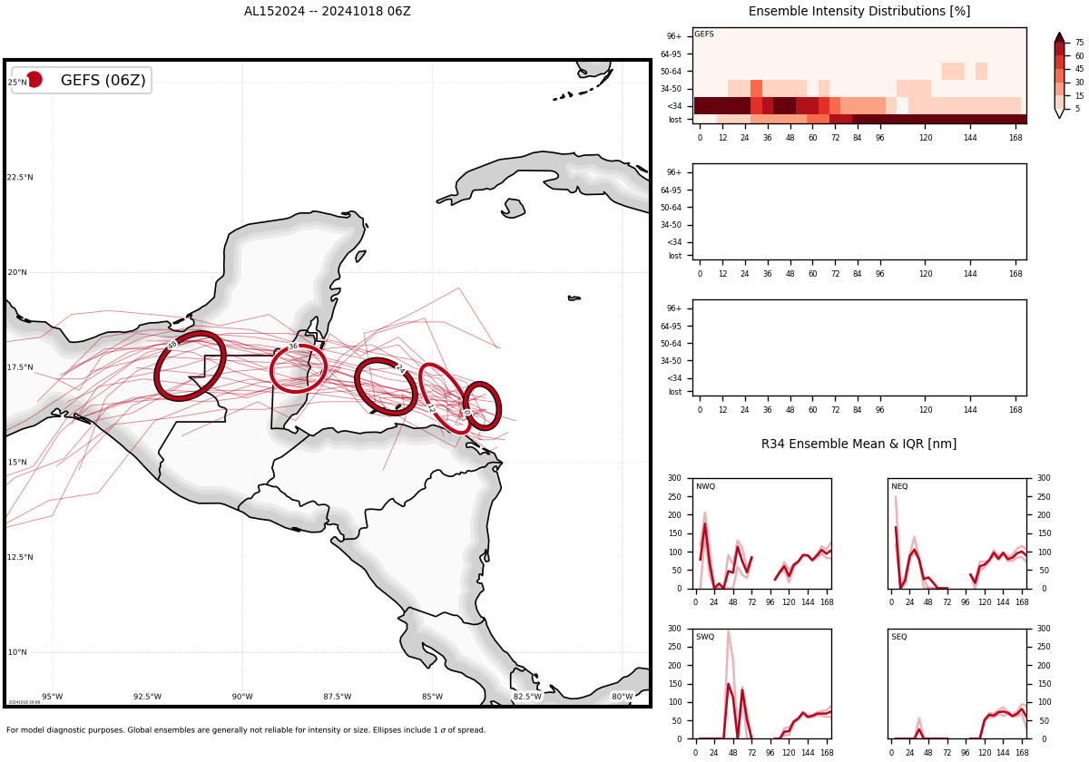The width and height of the screenshot is (1089, 762).
Task: Click the 5 tick on the colorbar
Action: 1077,109
